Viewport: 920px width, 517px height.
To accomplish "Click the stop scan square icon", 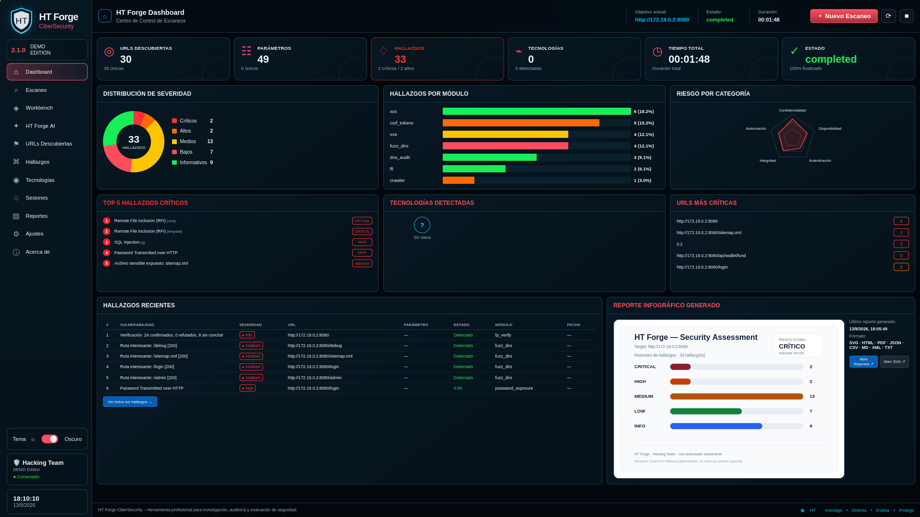I will (x=907, y=16).
